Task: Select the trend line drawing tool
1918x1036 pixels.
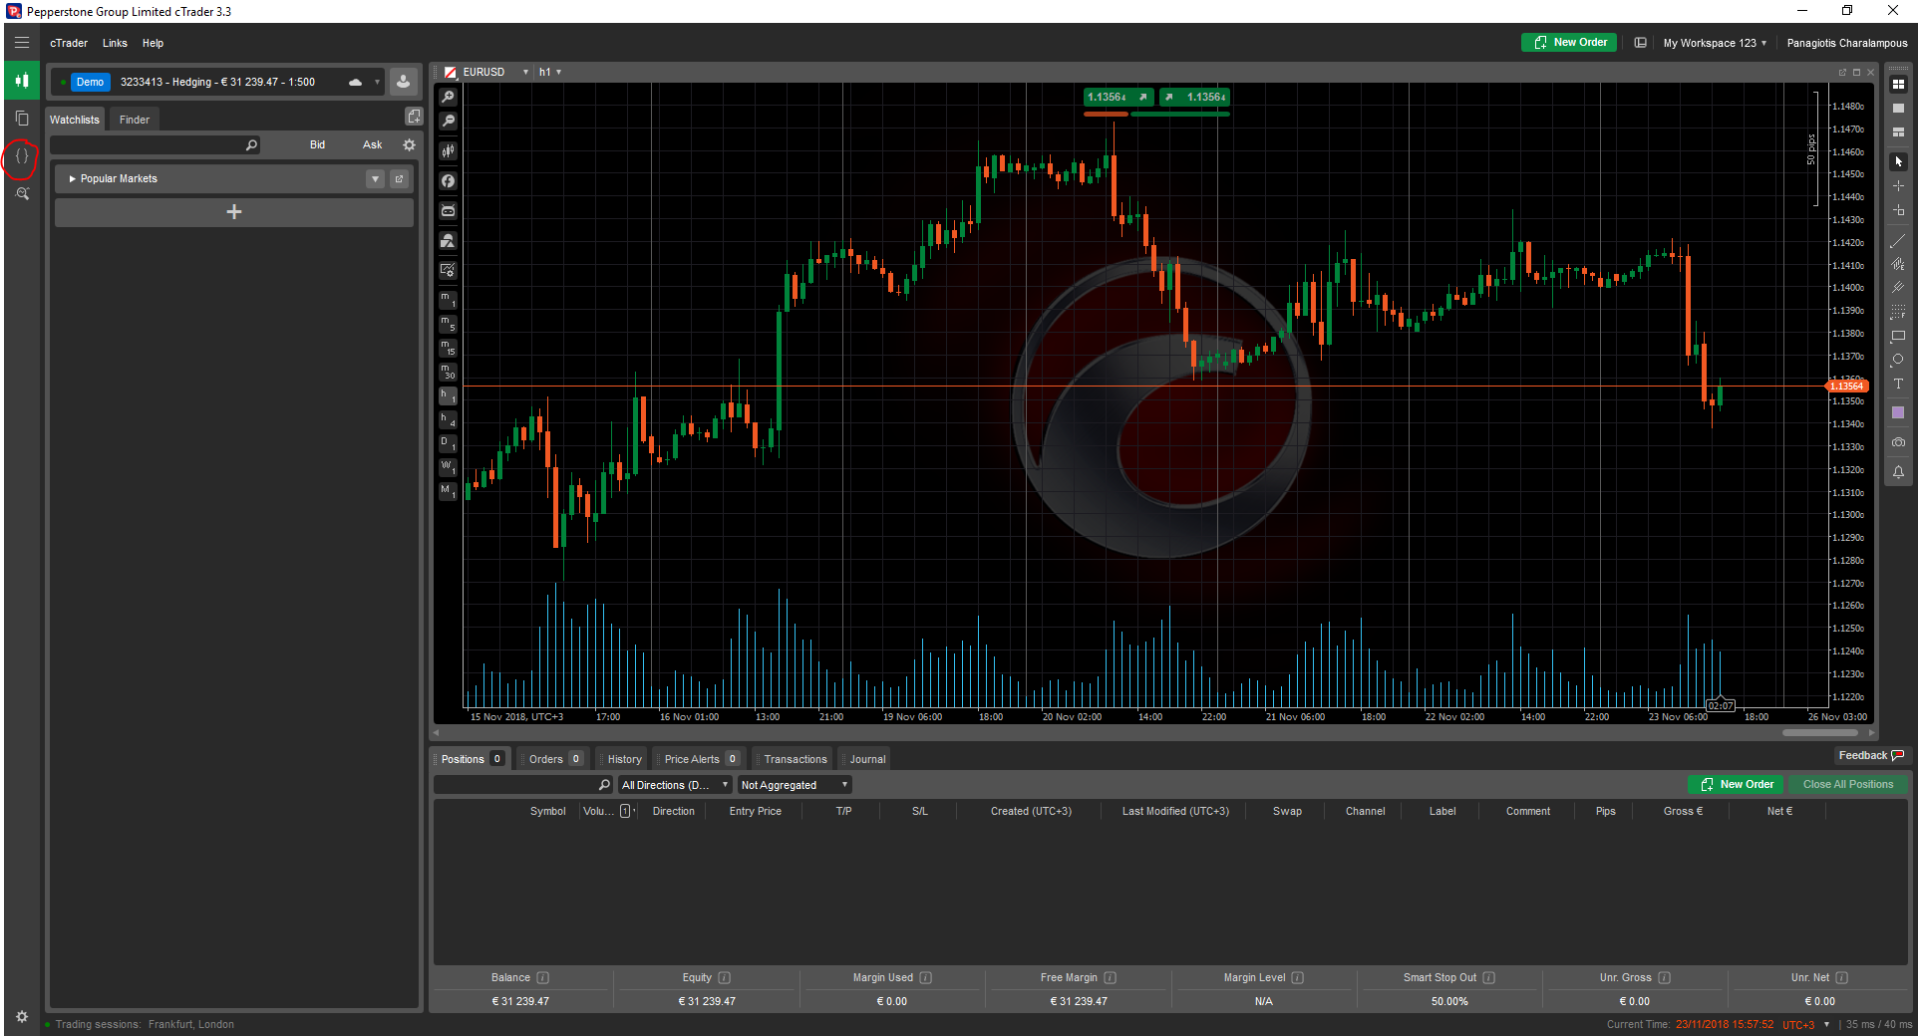Action: [x=1898, y=241]
